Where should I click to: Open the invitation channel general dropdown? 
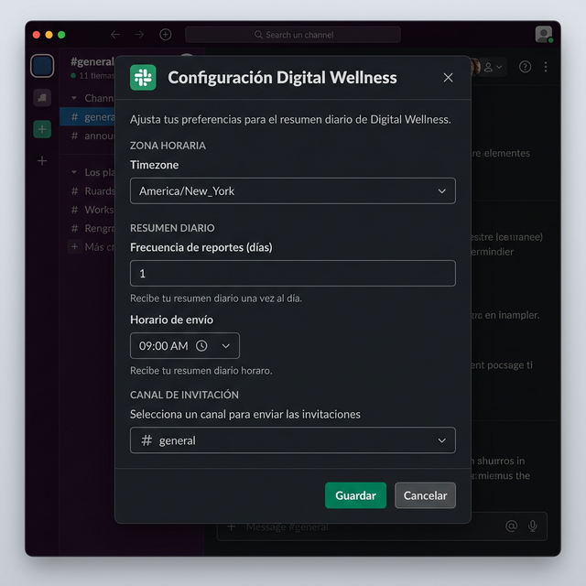[x=293, y=440]
